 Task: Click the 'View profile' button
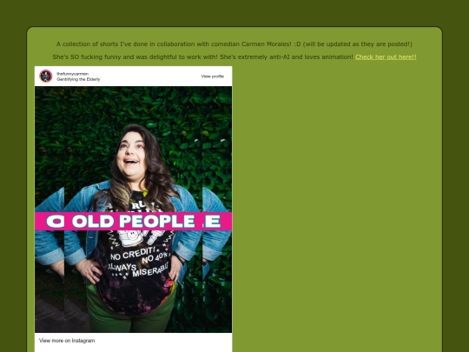213,76
